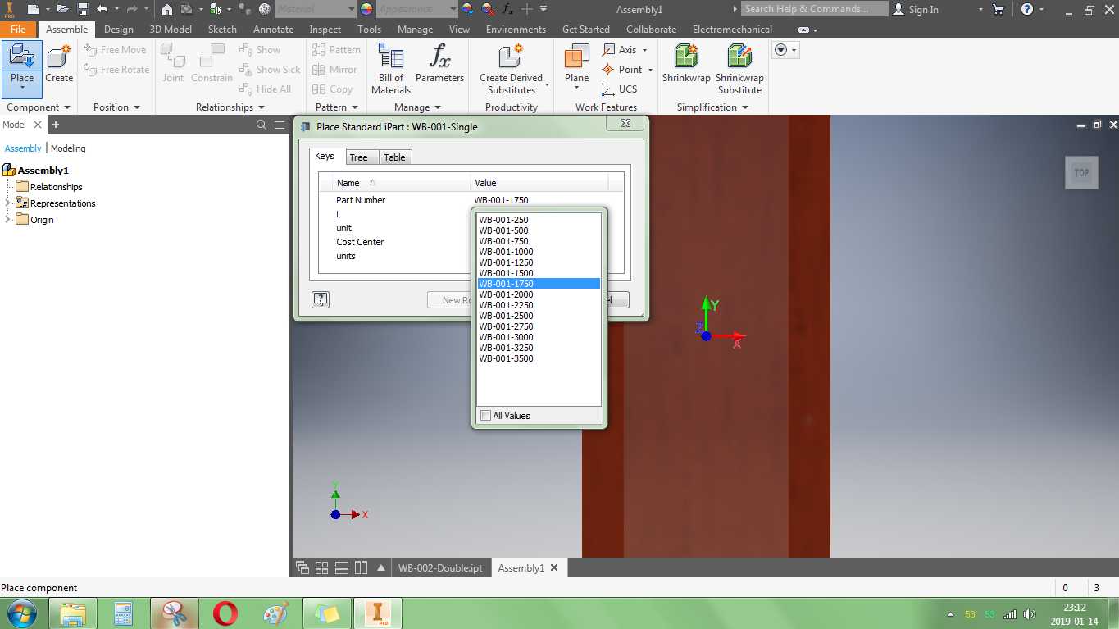The height and width of the screenshot is (629, 1119).
Task: Switch to the Sketch ribbon tab
Action: 222,30
